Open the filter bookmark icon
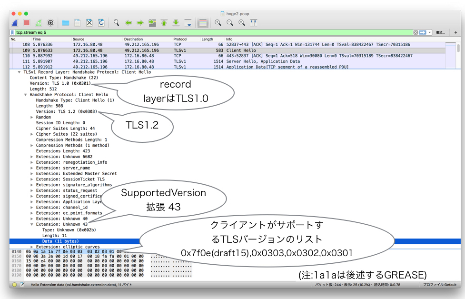Screen dimensions: 465x299 tap(12, 32)
